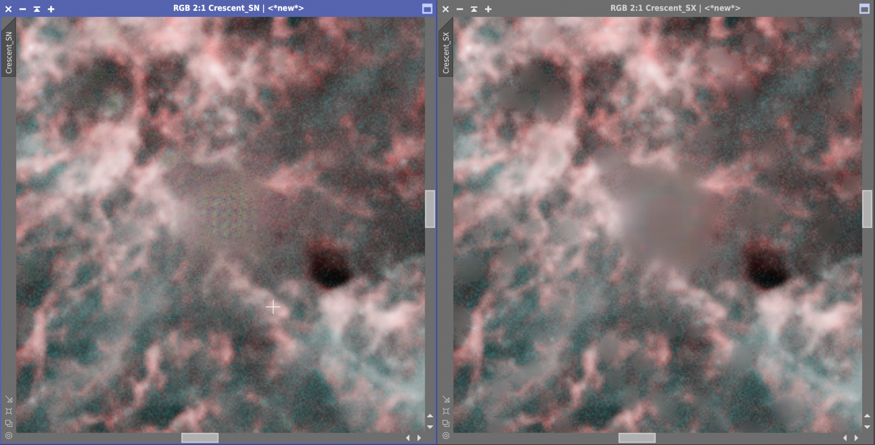This screenshot has width=875, height=445.
Task: Click the down scroll arrow in Crescent_SX window
Action: [867, 427]
